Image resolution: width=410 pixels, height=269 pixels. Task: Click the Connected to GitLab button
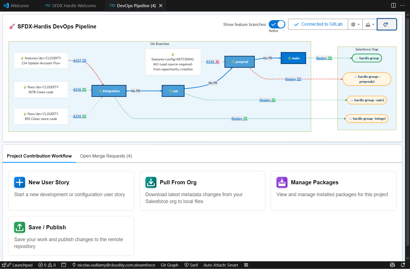[318, 24]
